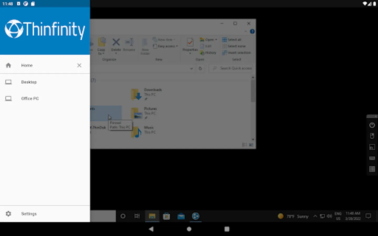Tap the mouse icon in side toolbar
Viewport: 378px width, 236px height.
372,136
